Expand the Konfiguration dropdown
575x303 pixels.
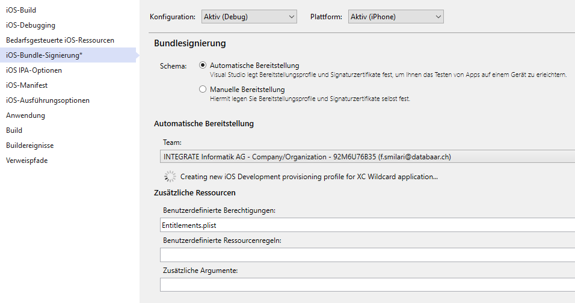(x=249, y=17)
